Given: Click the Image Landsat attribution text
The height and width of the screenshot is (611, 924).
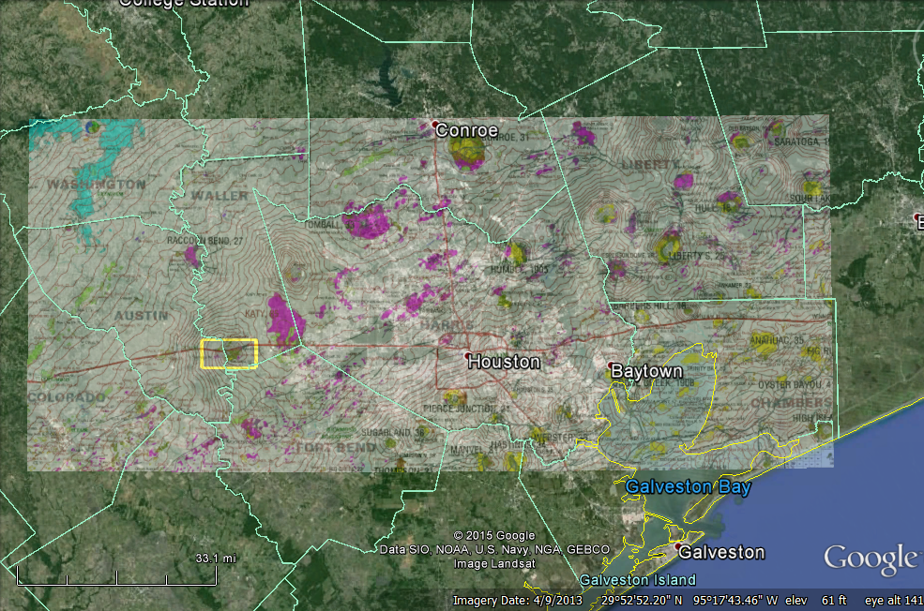Looking at the screenshot, I should point(494,564).
